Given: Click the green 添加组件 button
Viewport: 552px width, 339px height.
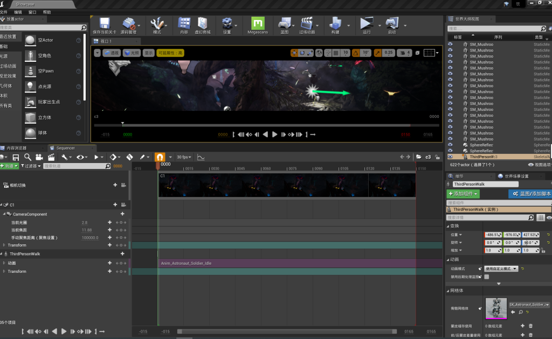Looking at the screenshot, I should (463, 194).
